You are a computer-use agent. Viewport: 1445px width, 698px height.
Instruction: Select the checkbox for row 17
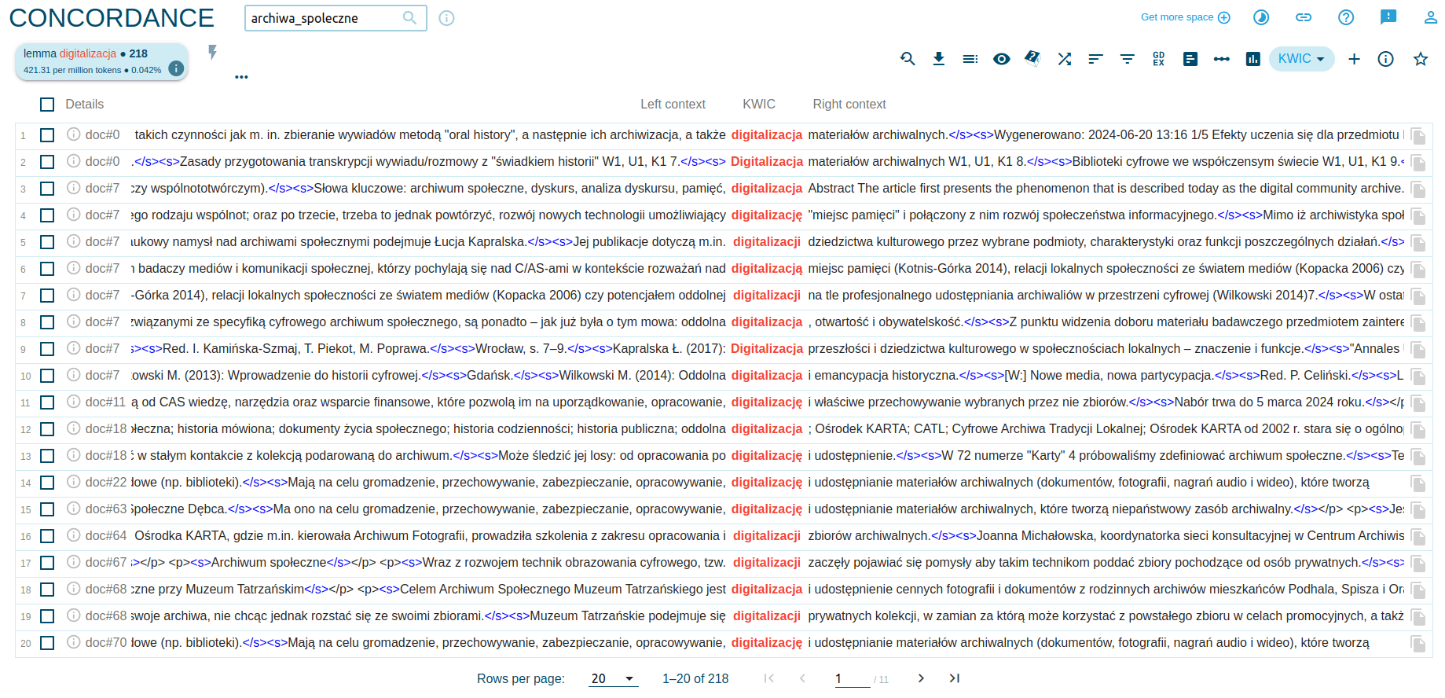(x=47, y=563)
